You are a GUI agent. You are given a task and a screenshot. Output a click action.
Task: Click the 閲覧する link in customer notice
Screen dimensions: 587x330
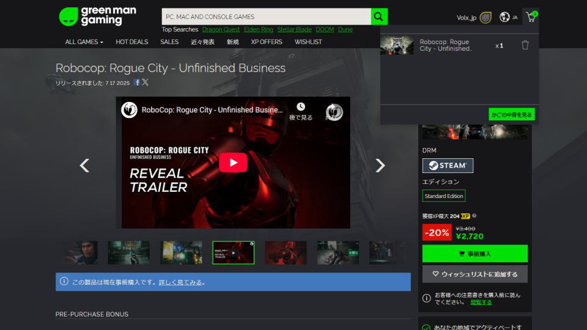pos(481,302)
